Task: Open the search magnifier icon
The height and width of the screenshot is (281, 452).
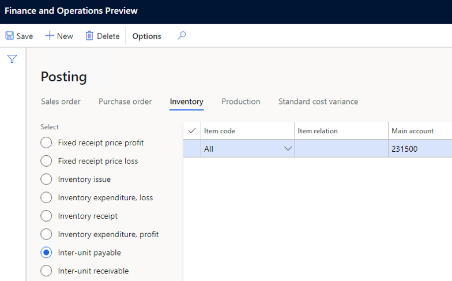Action: click(x=182, y=36)
